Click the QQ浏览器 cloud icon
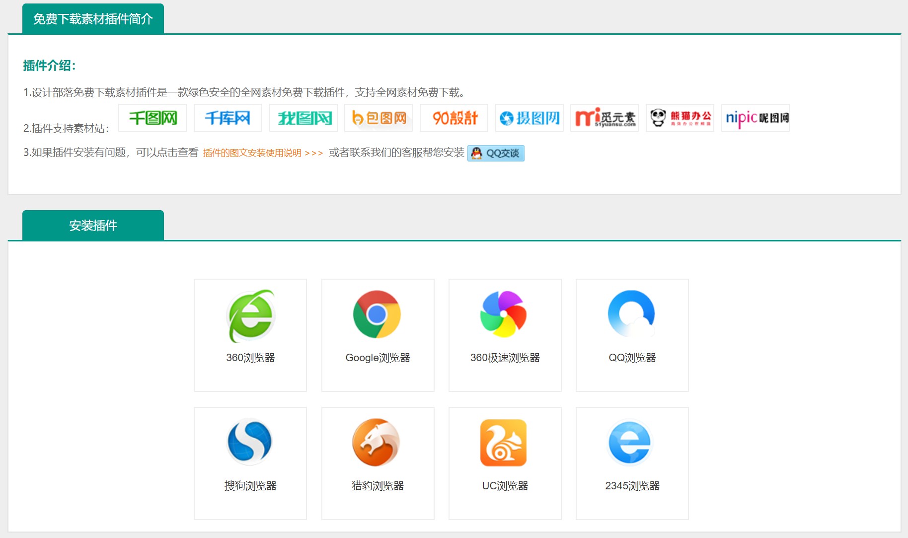This screenshot has height=538, width=908. point(631,314)
